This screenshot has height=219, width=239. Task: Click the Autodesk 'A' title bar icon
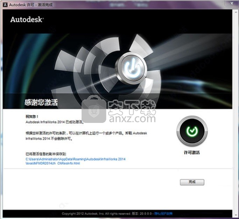[x=5, y=5]
